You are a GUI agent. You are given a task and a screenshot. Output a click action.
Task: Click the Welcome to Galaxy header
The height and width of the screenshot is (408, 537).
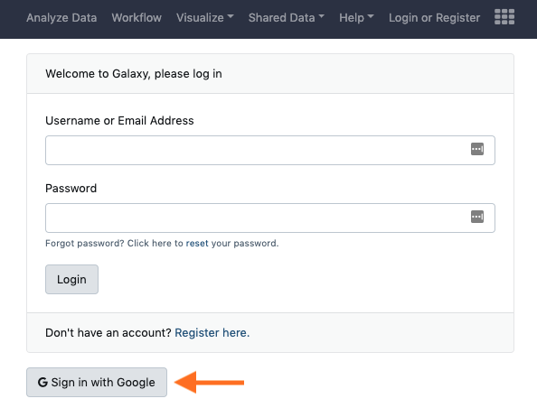(134, 74)
